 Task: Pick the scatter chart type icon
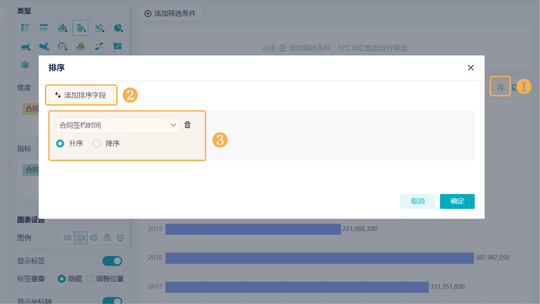pos(99,46)
